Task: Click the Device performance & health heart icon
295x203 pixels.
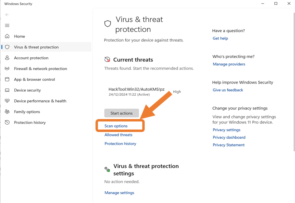Action: pos(7,101)
